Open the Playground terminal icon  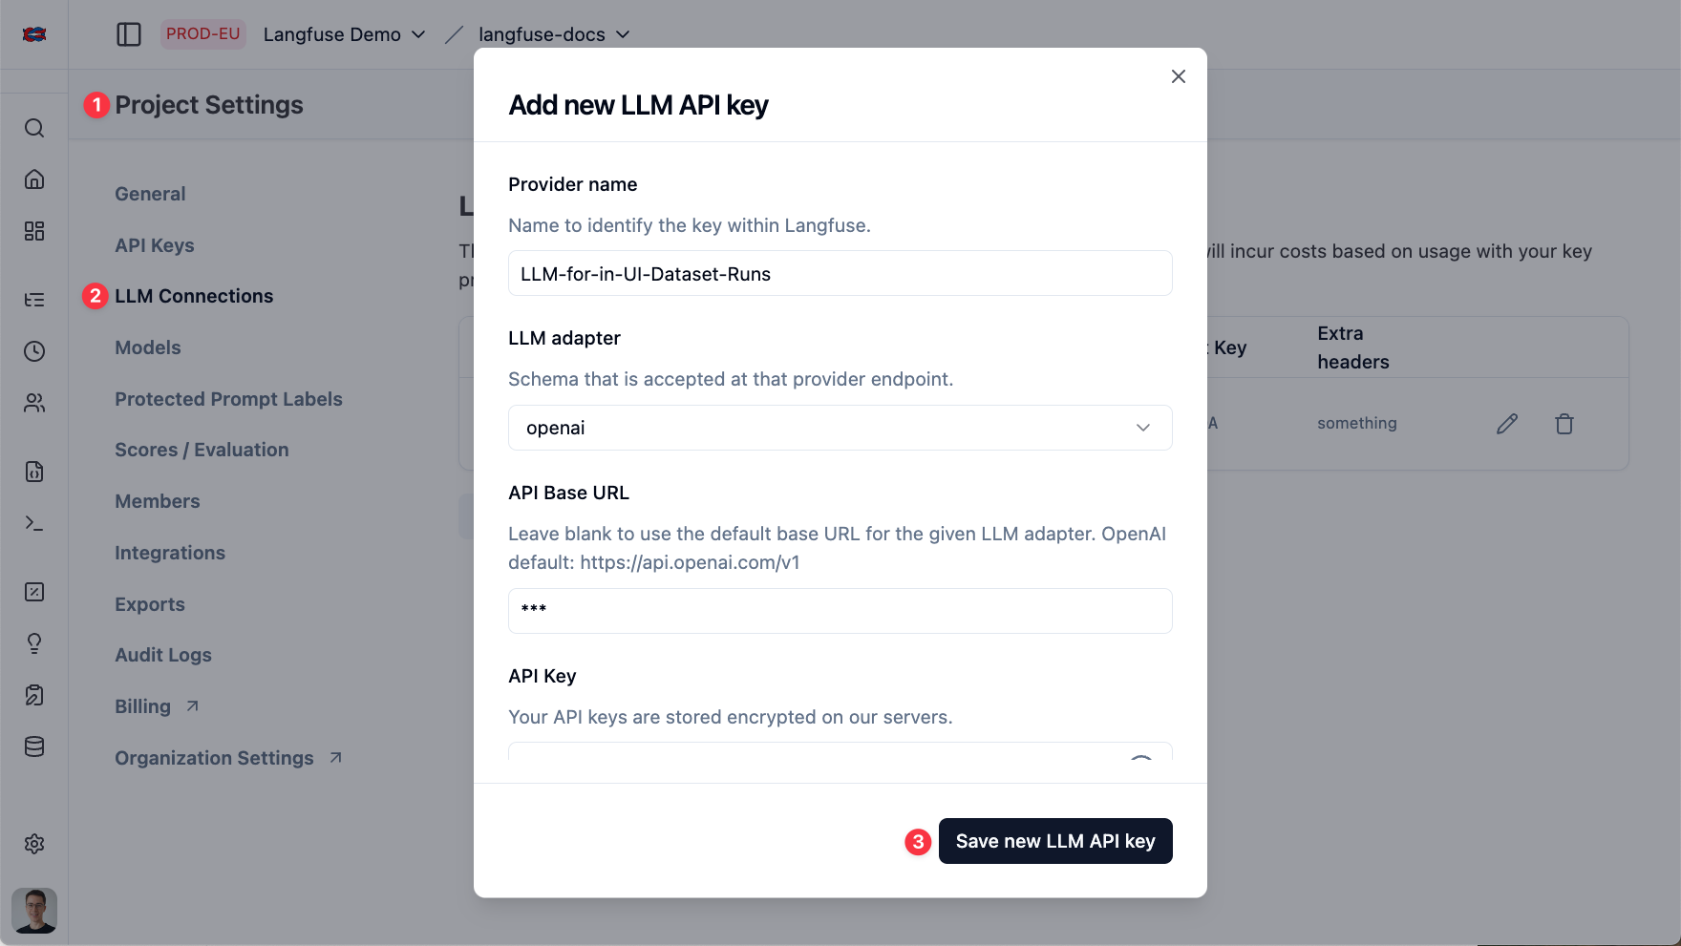(x=34, y=522)
